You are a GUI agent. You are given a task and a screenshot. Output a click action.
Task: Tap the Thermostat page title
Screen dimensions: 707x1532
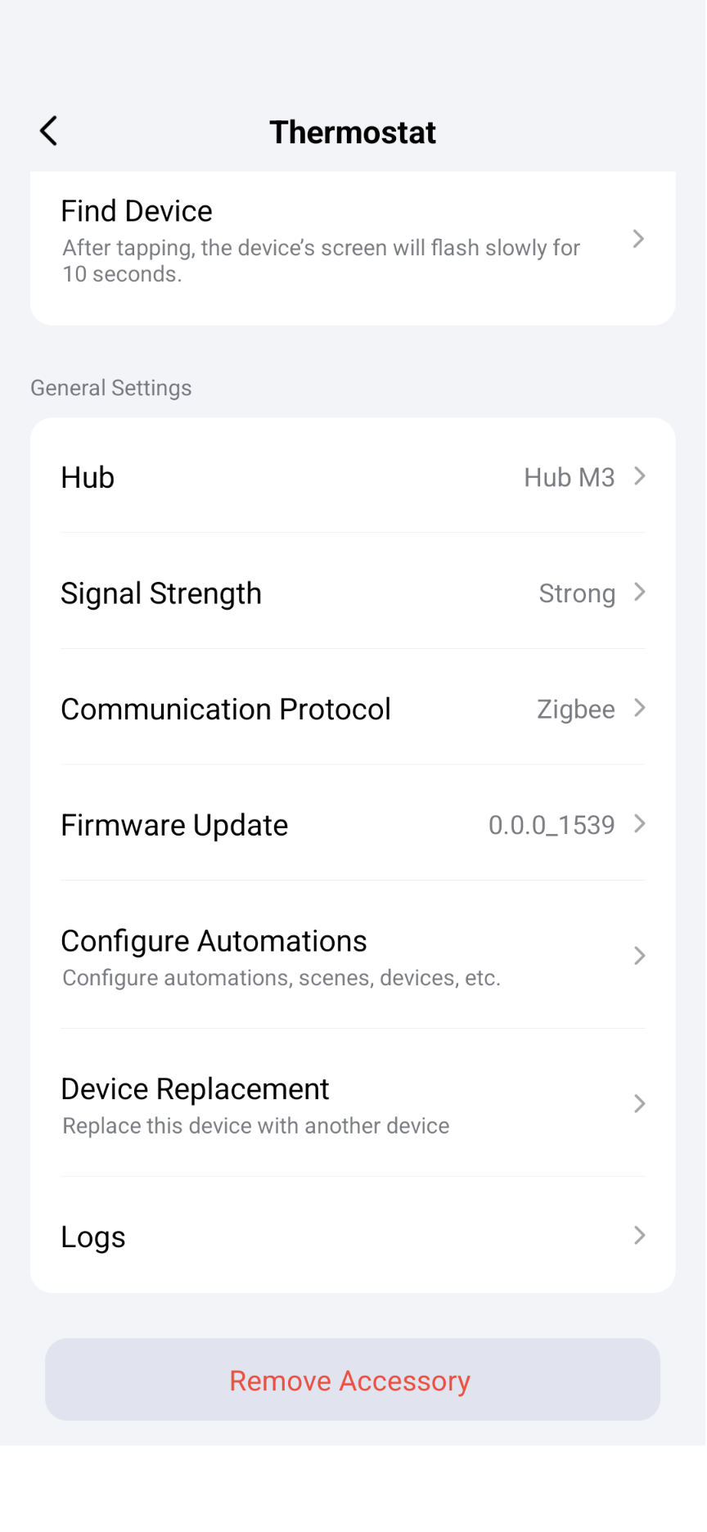353,133
